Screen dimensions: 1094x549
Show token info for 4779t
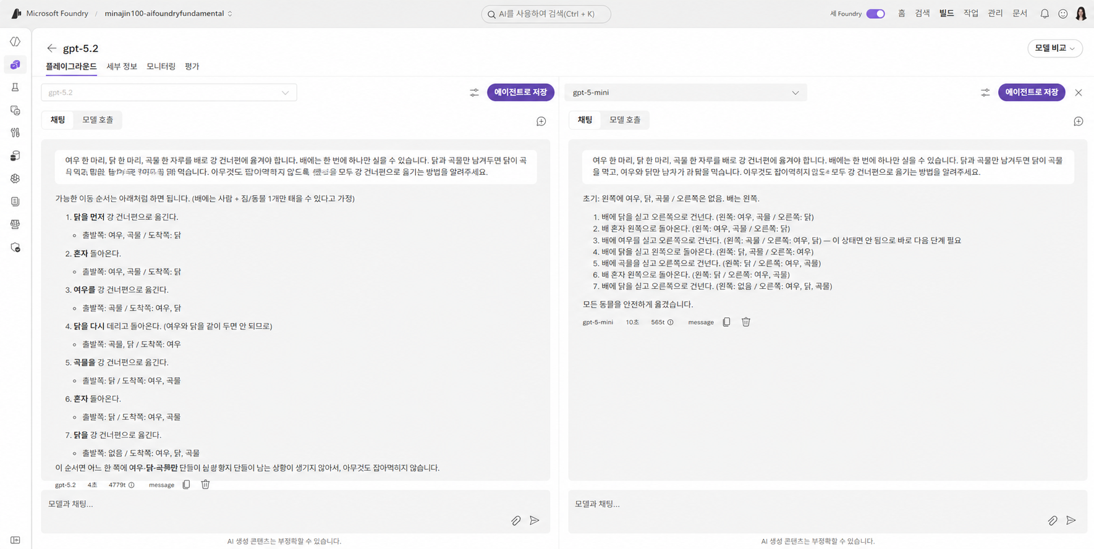click(x=131, y=485)
